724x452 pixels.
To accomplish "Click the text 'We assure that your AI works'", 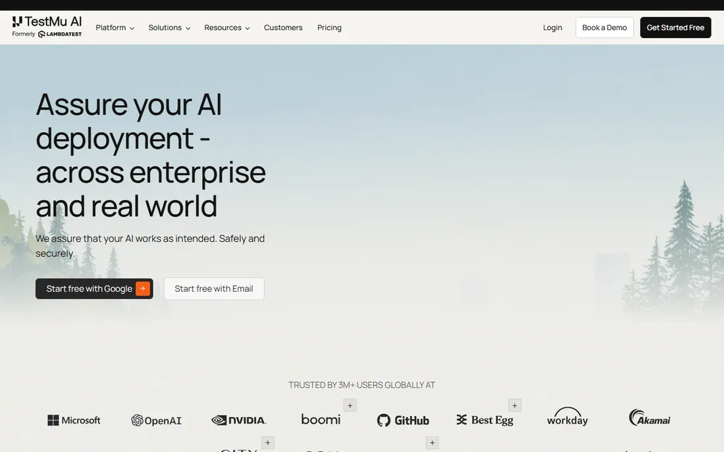I will pyautogui.click(x=150, y=246).
